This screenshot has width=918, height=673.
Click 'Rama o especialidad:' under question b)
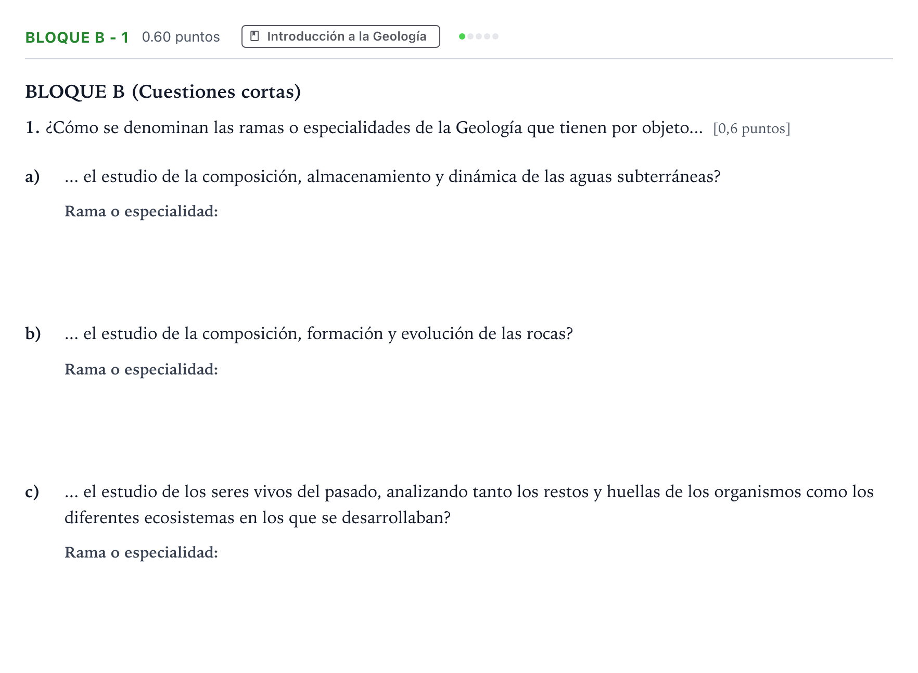141,370
